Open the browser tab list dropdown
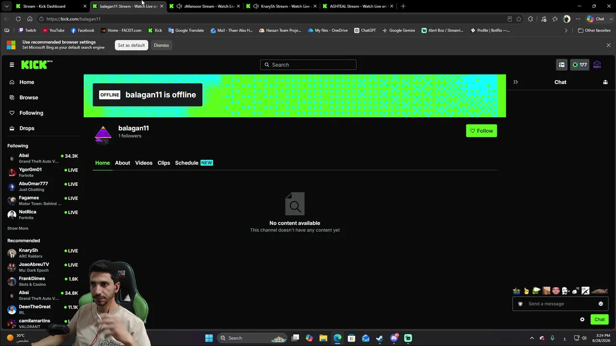 [6, 6]
